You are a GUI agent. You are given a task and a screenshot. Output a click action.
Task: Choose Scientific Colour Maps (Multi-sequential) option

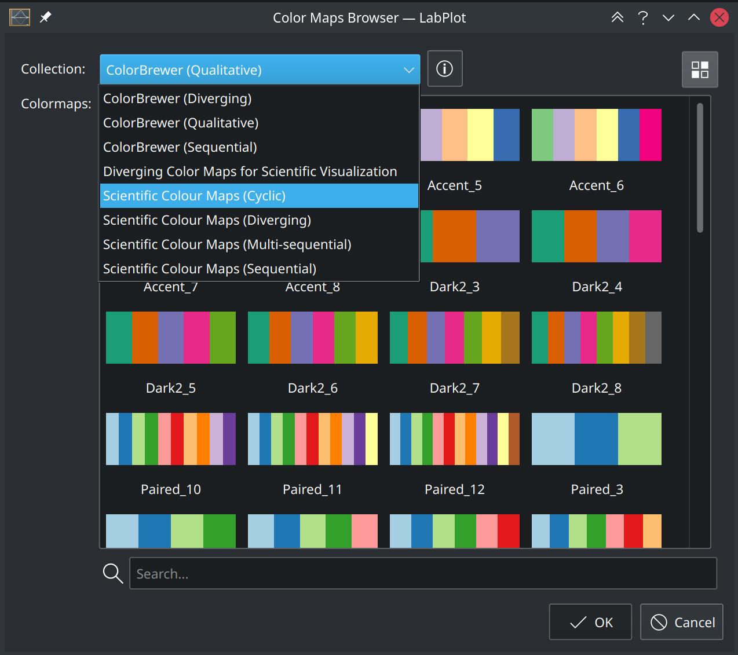[x=227, y=244]
